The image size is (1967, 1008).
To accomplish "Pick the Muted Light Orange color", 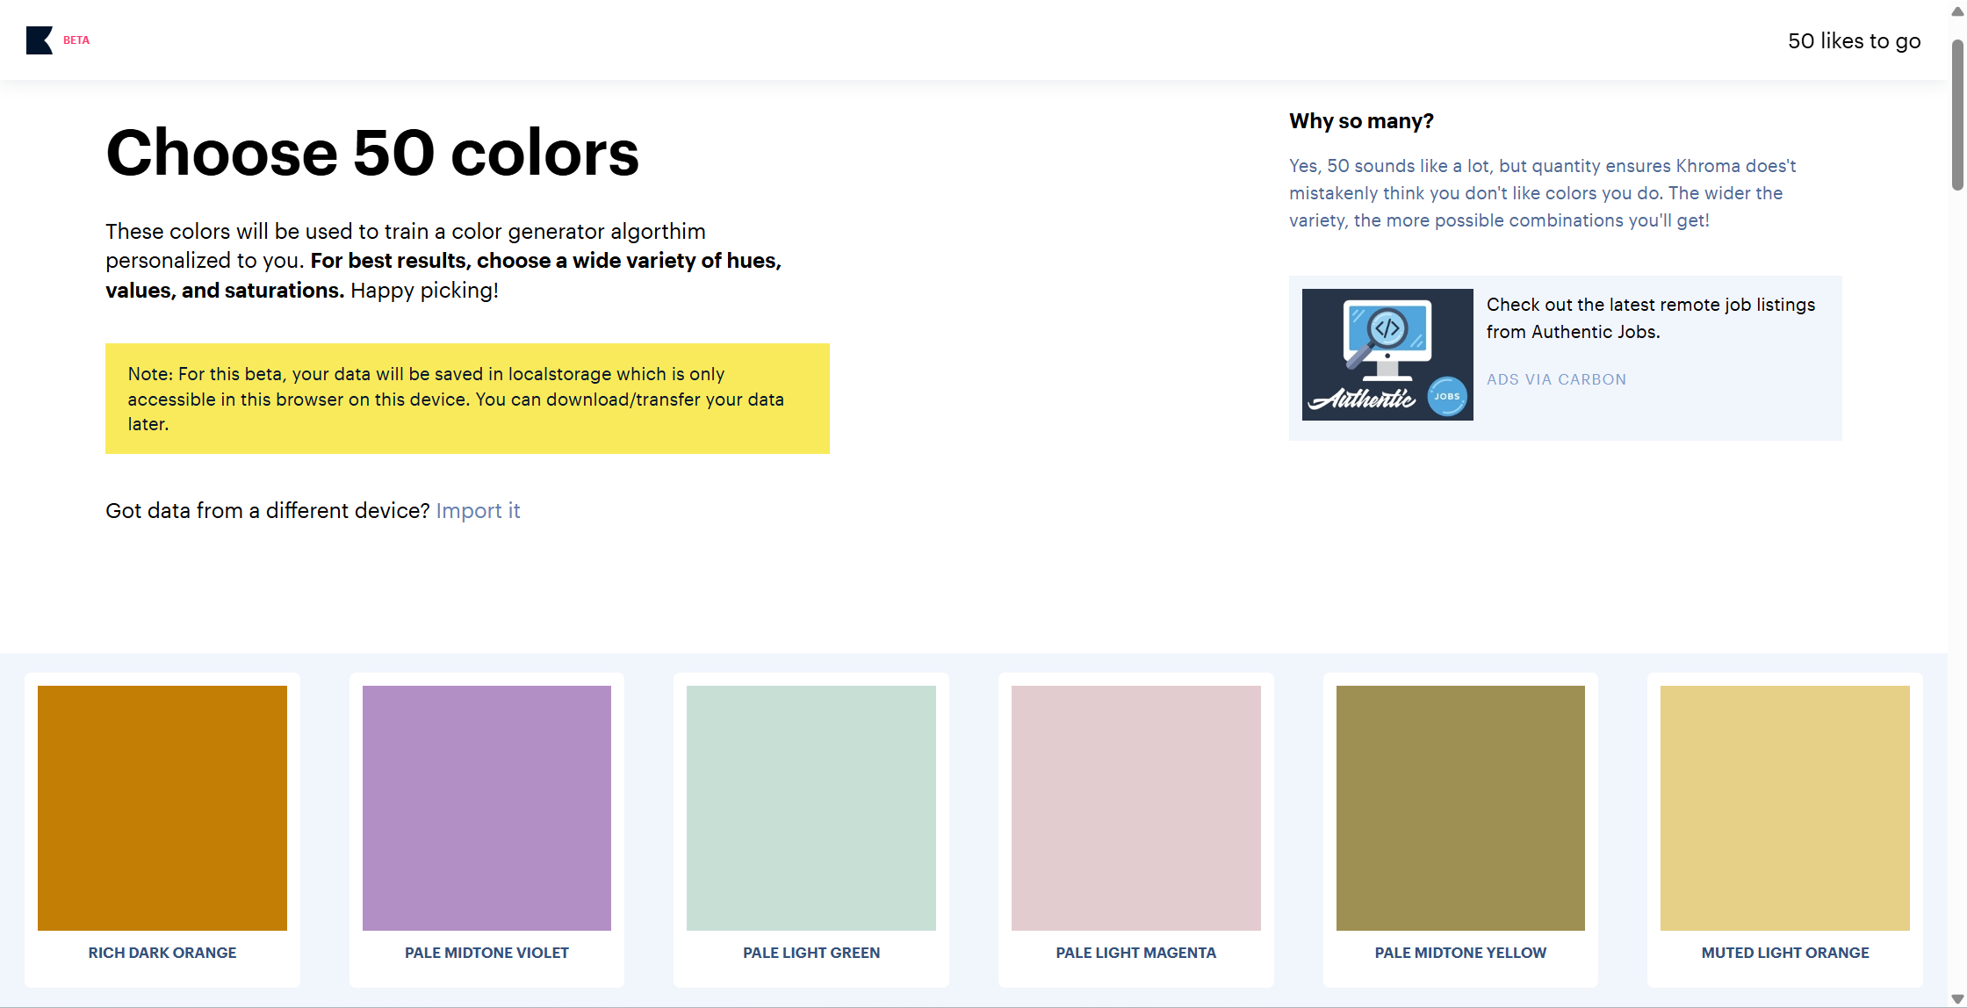I will [x=1784, y=807].
